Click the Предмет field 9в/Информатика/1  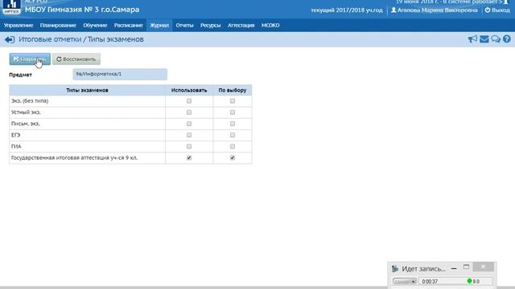click(120, 75)
